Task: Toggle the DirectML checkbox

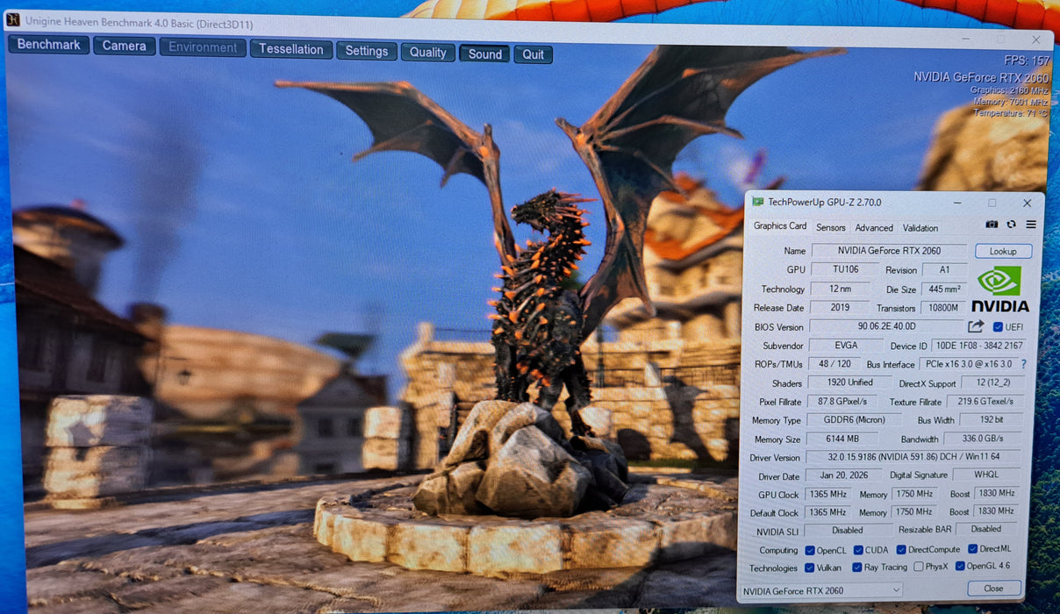Action: [x=972, y=549]
